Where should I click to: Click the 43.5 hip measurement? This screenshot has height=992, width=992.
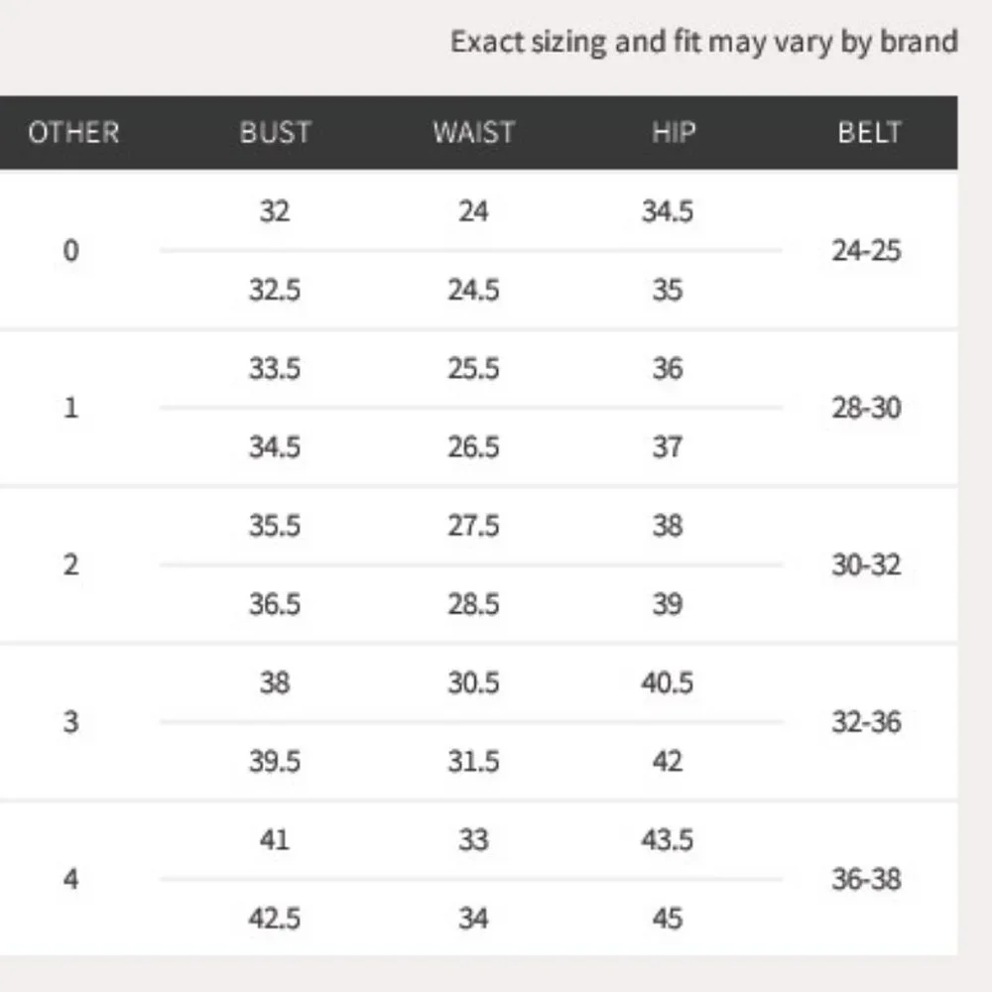(x=668, y=839)
